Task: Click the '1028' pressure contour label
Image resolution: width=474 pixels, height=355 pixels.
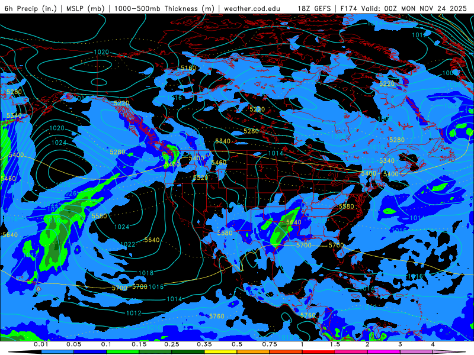Action: click(x=63, y=185)
